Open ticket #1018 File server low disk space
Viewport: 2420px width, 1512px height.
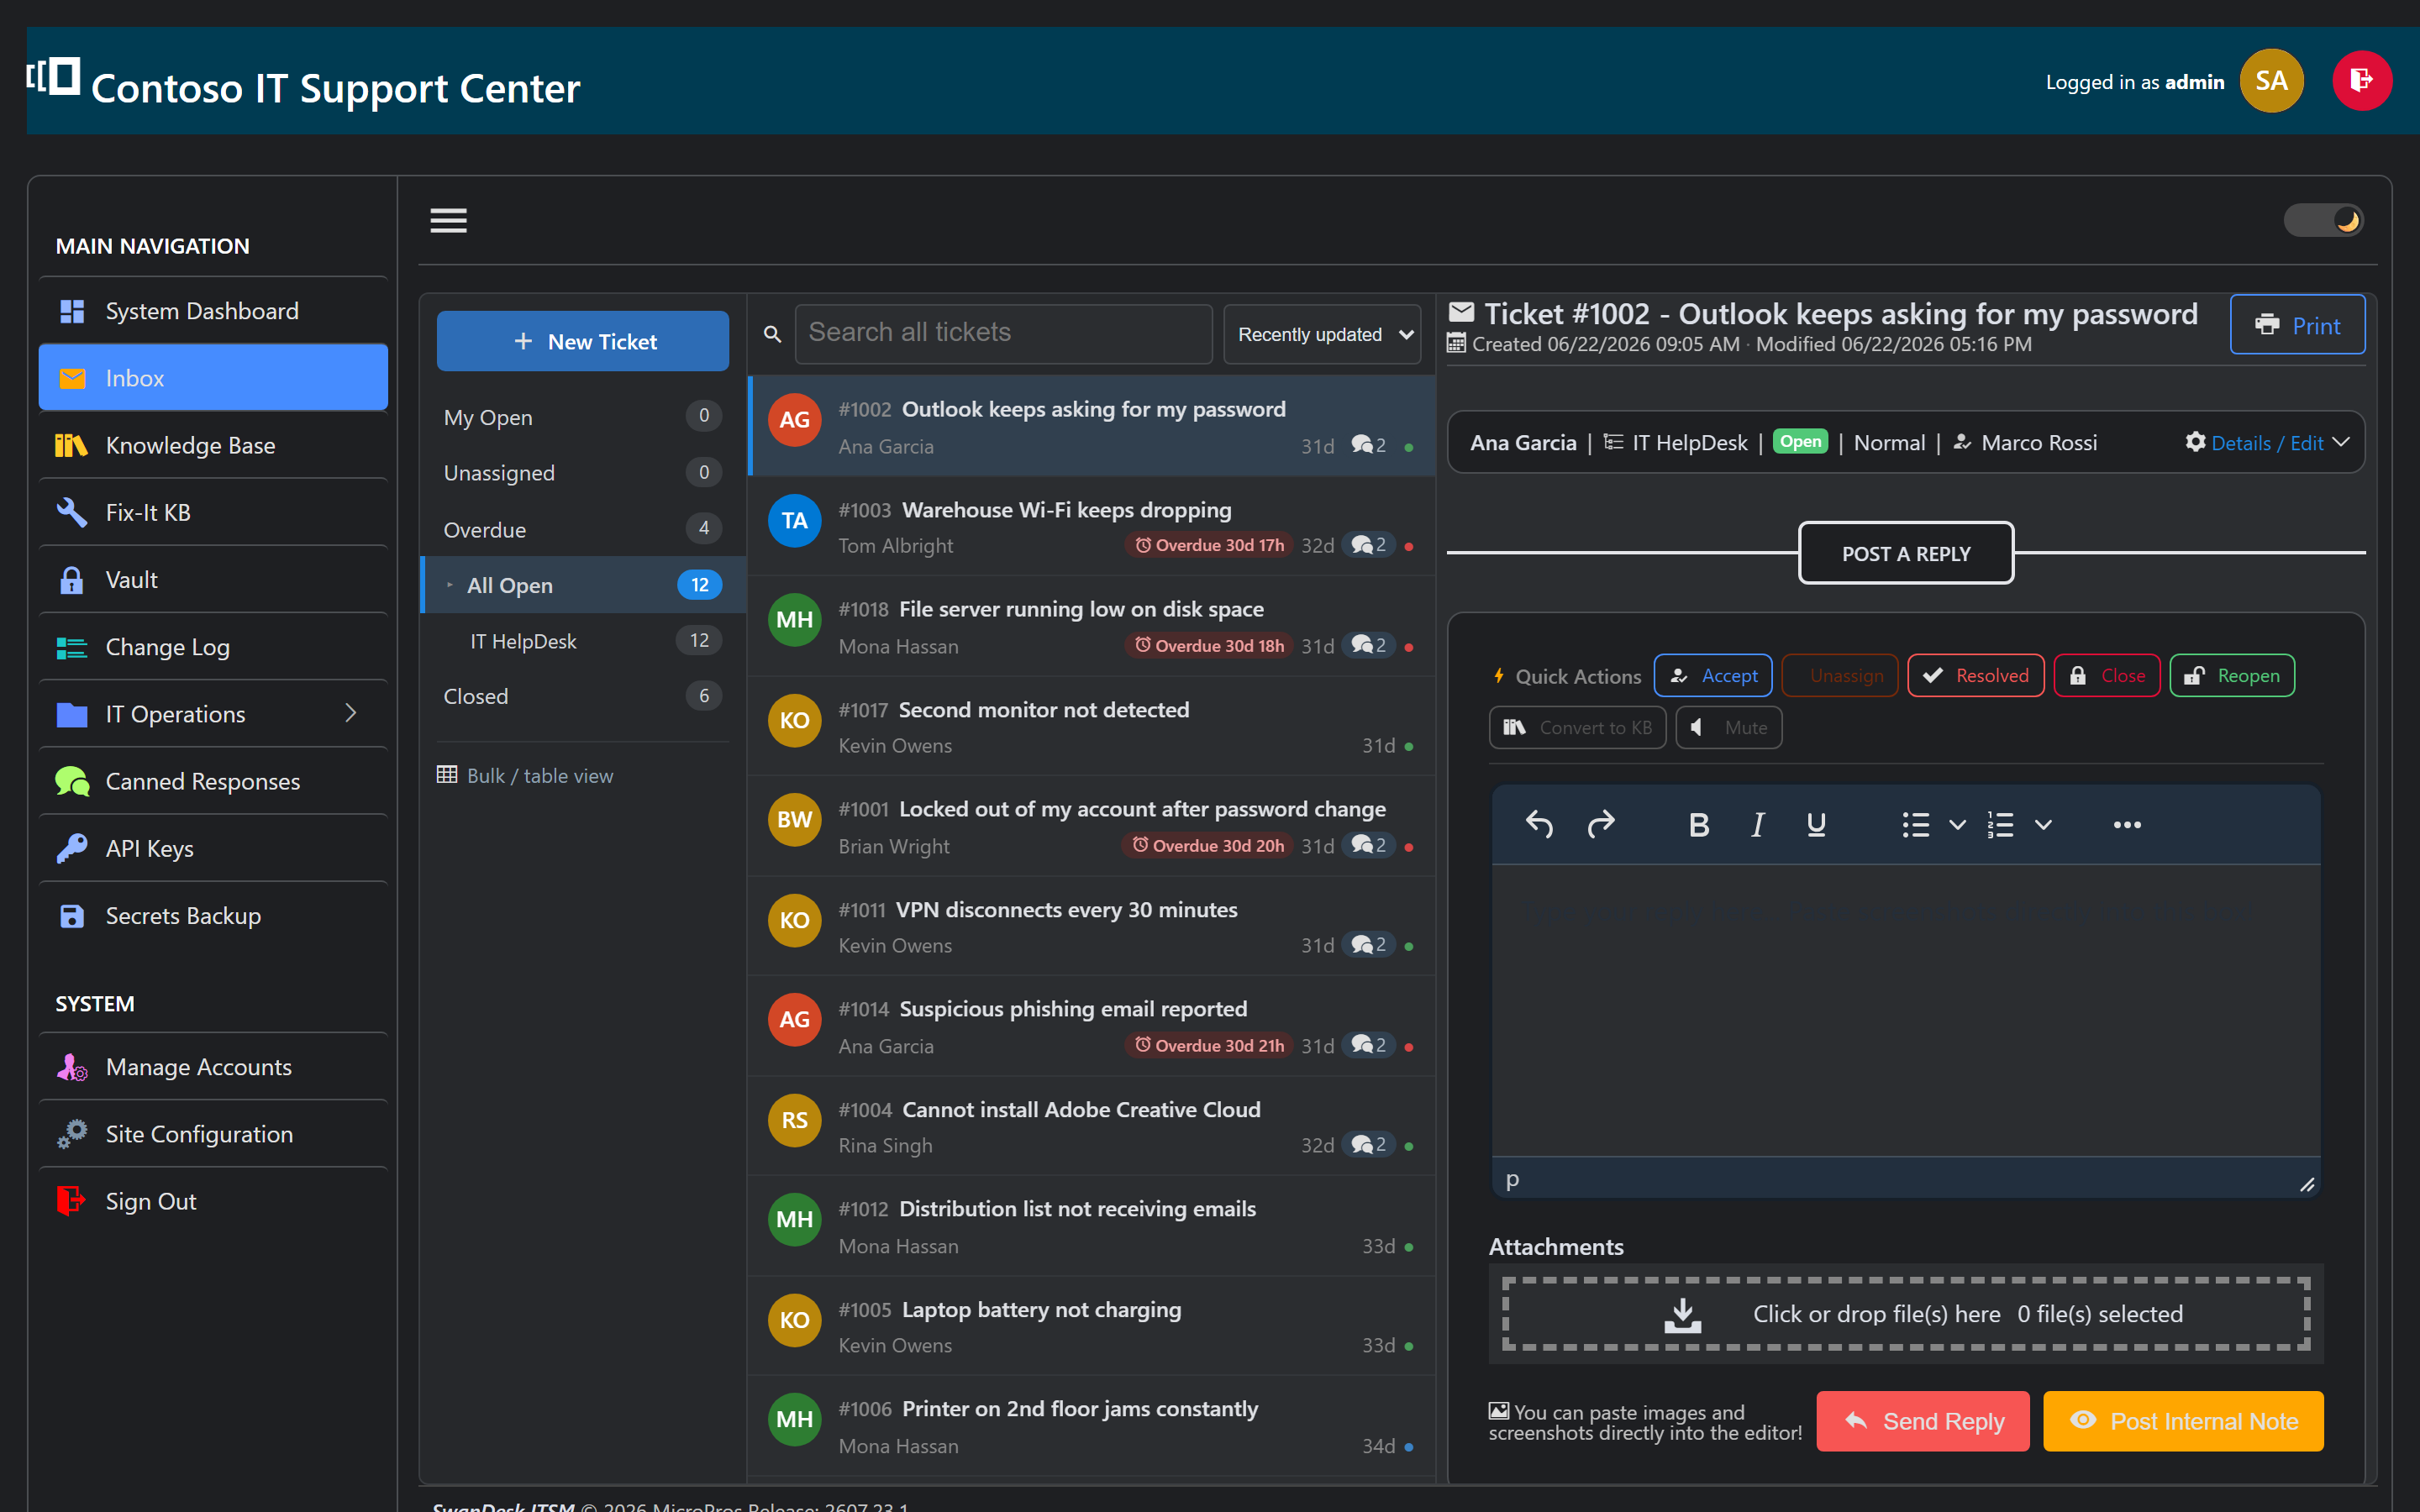(1091, 626)
